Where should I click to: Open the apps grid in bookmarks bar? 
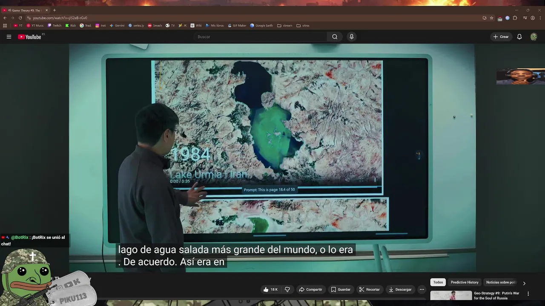point(5,25)
